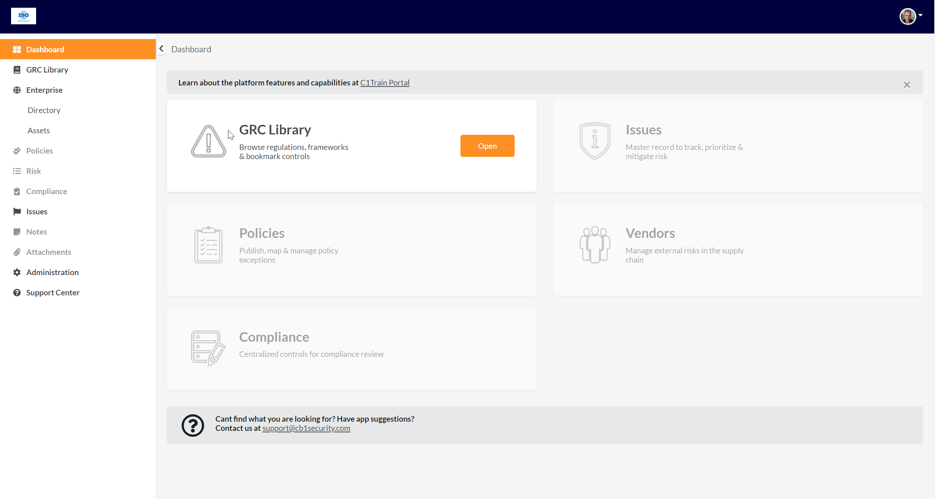Open Support Center from the sidebar
The image size is (935, 499).
tap(53, 292)
